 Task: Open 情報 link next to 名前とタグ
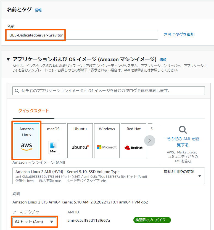38,10
